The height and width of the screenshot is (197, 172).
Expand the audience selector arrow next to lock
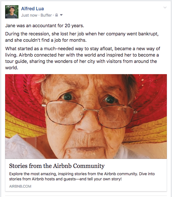tap(61, 15)
